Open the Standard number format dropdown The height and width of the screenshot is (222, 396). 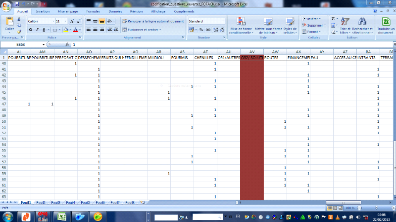coord(223,21)
